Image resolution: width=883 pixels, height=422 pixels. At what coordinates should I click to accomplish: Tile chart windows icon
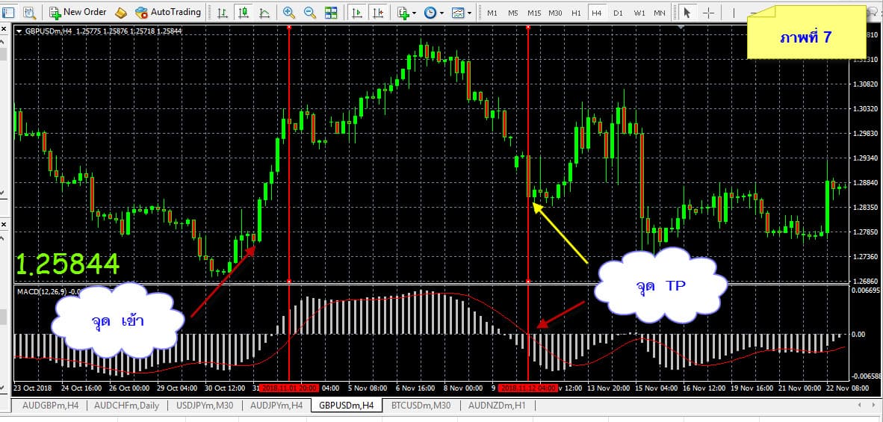click(x=330, y=13)
